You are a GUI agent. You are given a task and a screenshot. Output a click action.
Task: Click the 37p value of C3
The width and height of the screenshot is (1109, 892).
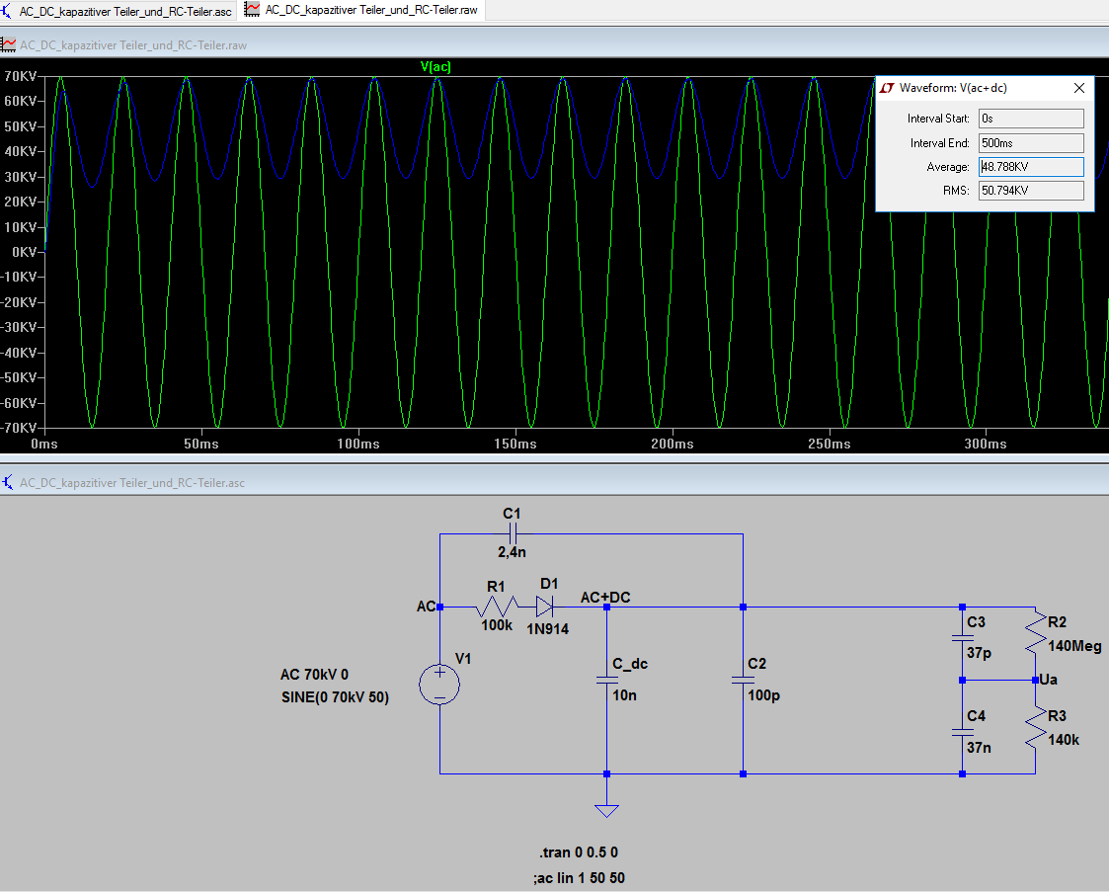coord(979,653)
